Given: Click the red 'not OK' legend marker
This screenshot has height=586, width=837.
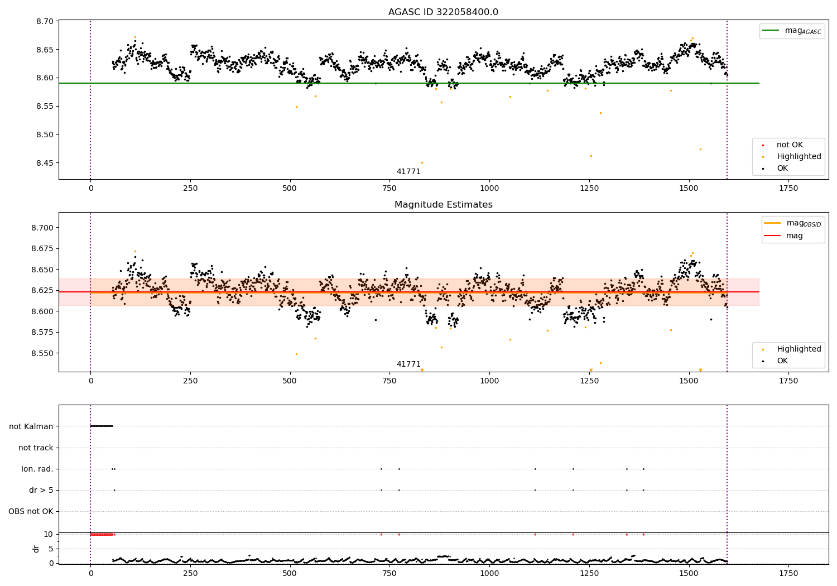Looking at the screenshot, I should point(763,146).
